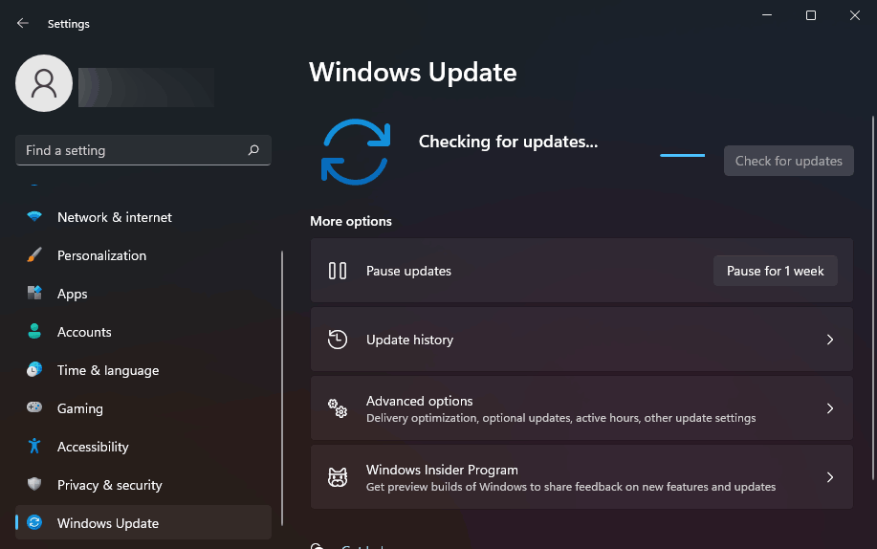877x549 pixels.
Task: Click the Pause updates pause icon
Action: point(338,271)
